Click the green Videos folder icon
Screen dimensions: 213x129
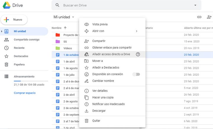(x=58, y=48)
